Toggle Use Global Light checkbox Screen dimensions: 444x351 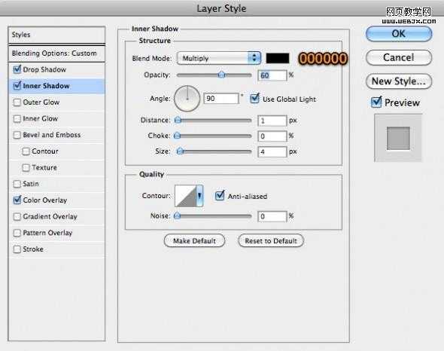[x=254, y=99]
